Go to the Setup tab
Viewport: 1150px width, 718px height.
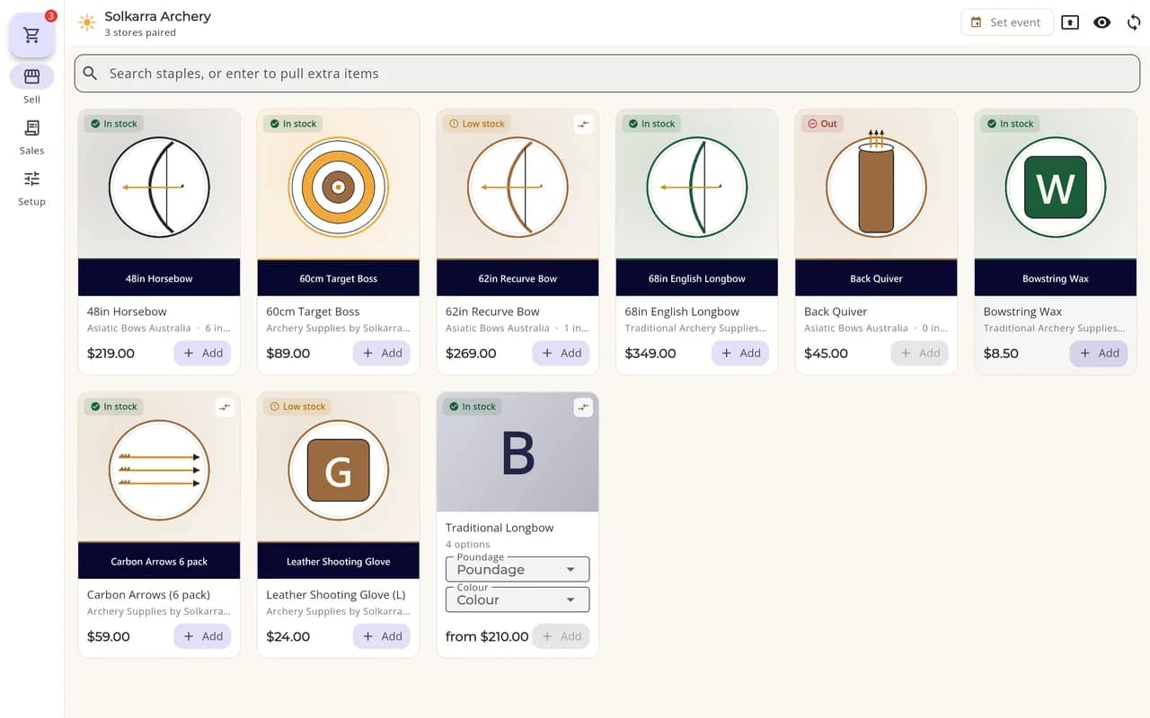(x=31, y=188)
